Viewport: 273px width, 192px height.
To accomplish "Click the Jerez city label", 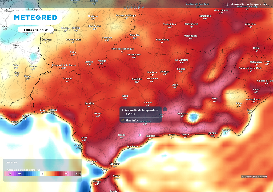I will [84, 138].
